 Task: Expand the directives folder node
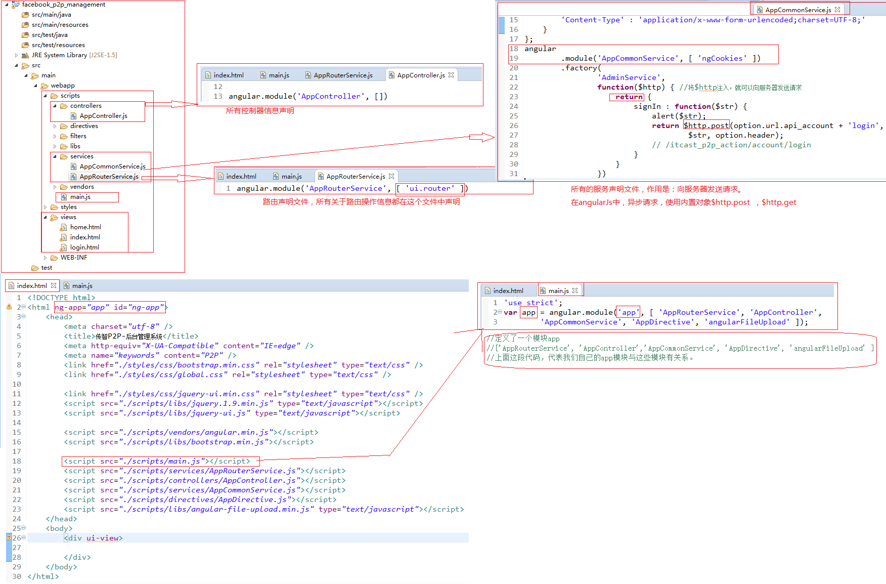(55, 126)
